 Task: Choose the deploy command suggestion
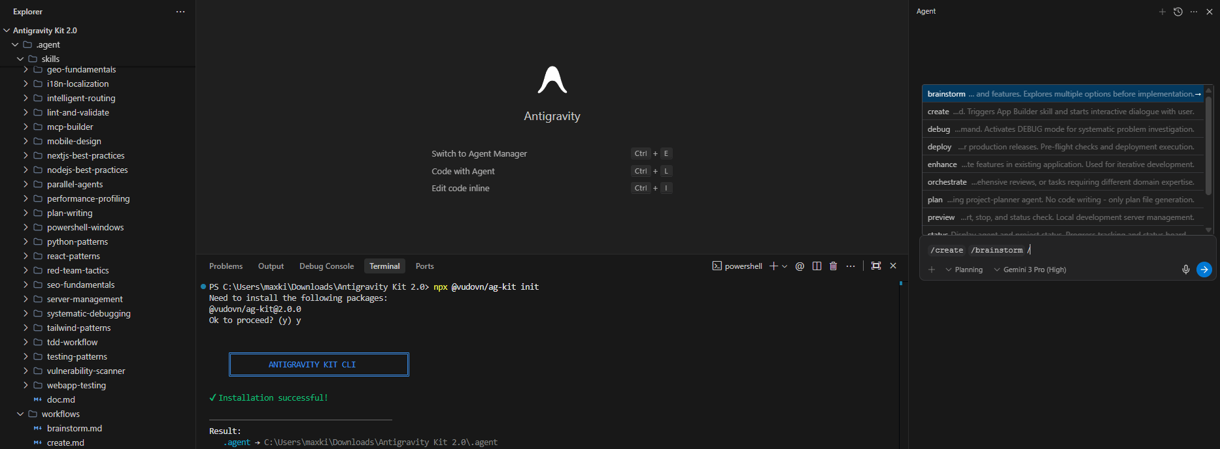1063,147
